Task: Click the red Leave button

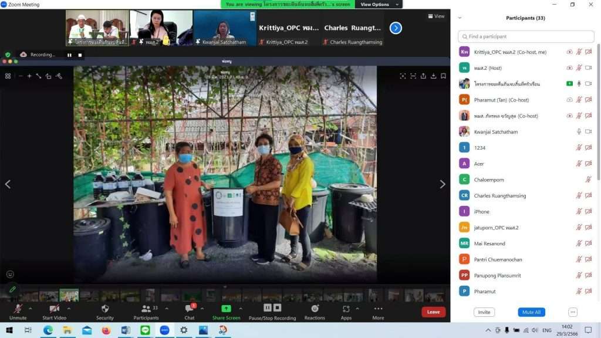Action: [x=433, y=312]
